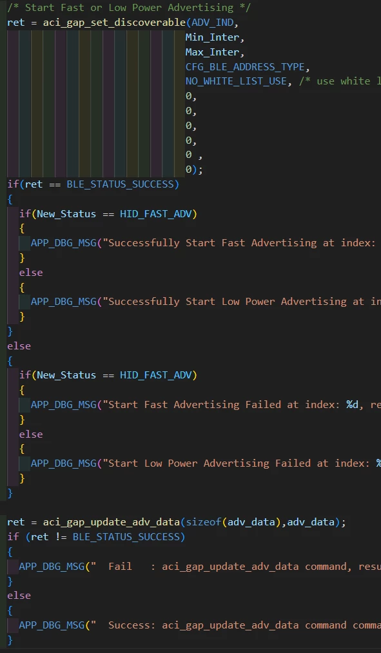Click the Min_Inter parameter

tap(212, 37)
